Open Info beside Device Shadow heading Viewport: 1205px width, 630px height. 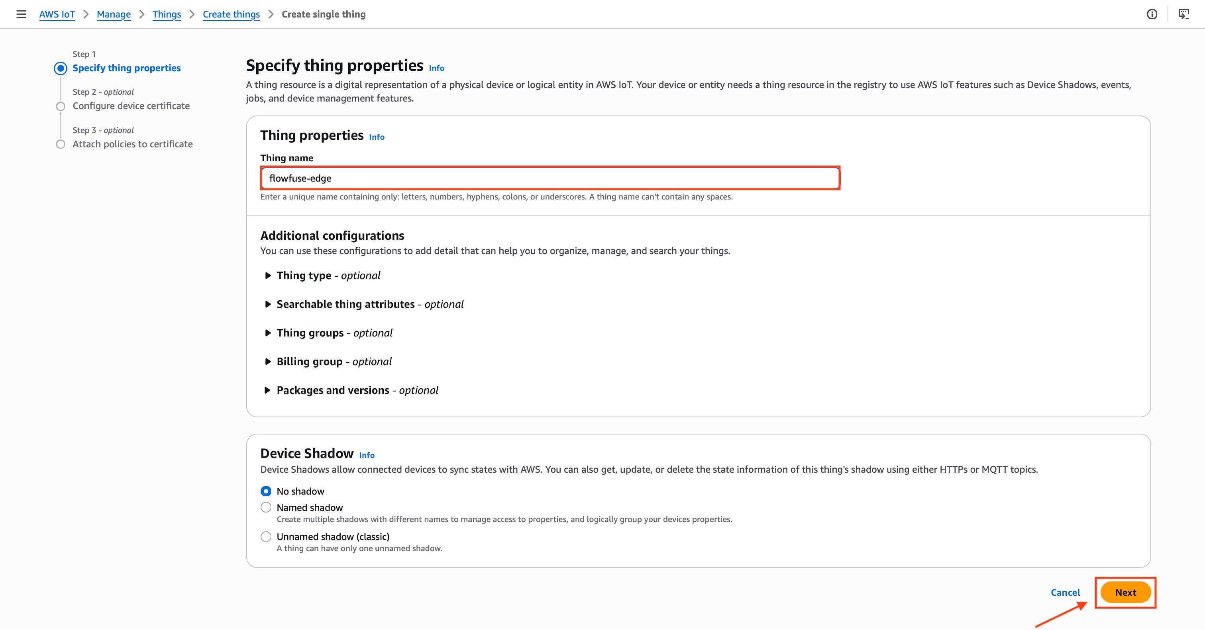367,455
